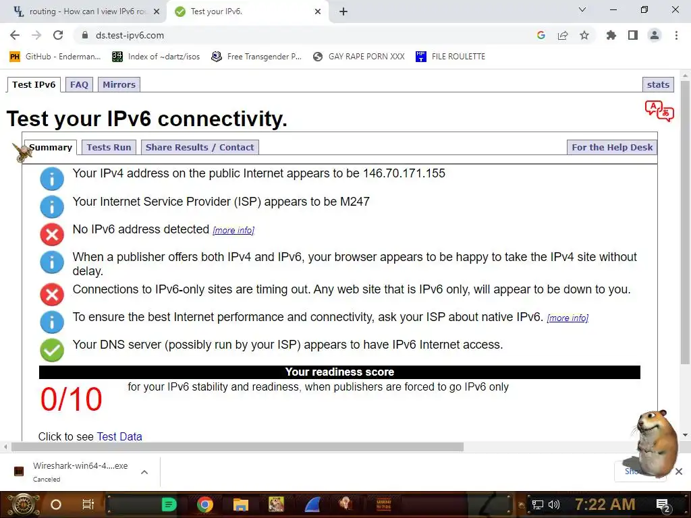Open the translate language icon on page
This screenshot has height=518, width=691.
(659, 111)
